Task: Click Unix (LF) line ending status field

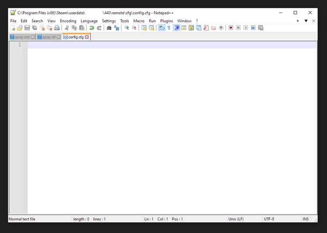Action: click(x=236, y=219)
